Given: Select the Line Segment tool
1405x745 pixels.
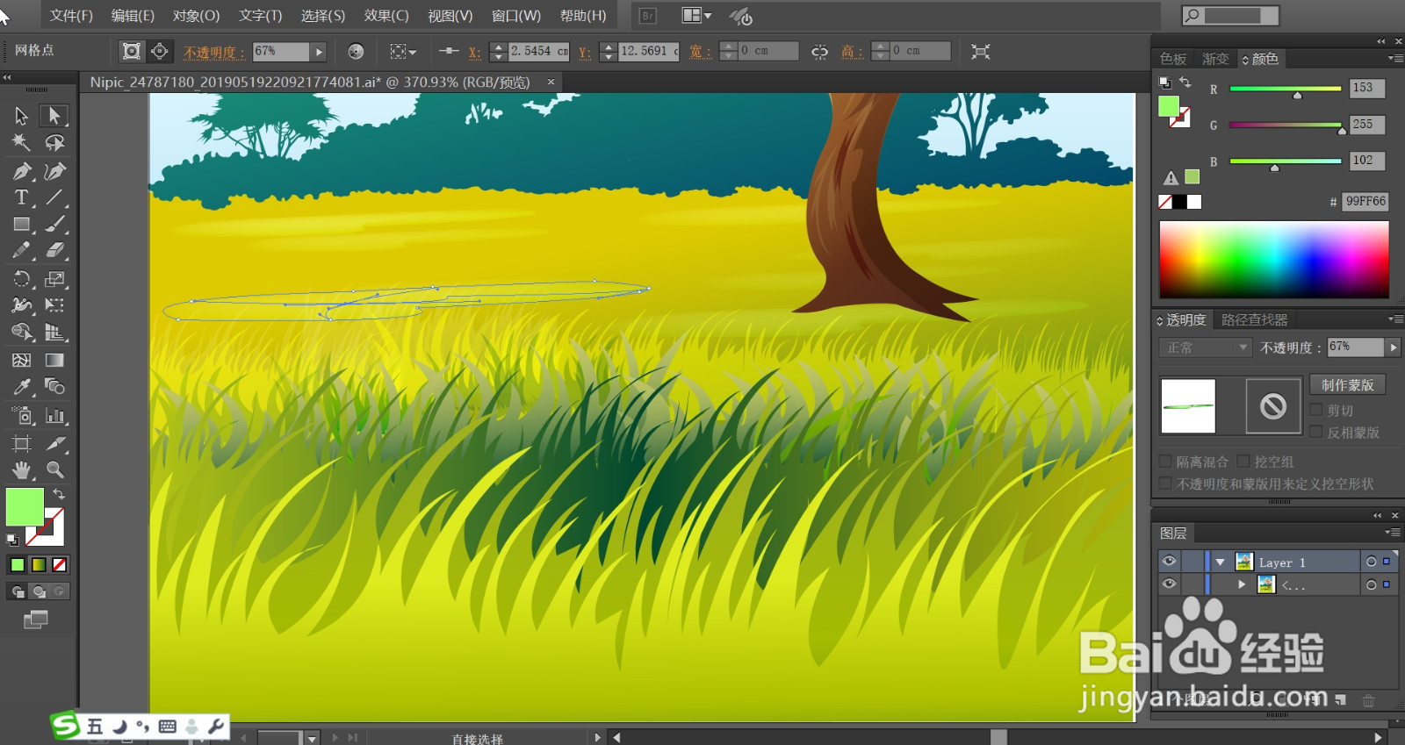Looking at the screenshot, I should click(x=54, y=197).
